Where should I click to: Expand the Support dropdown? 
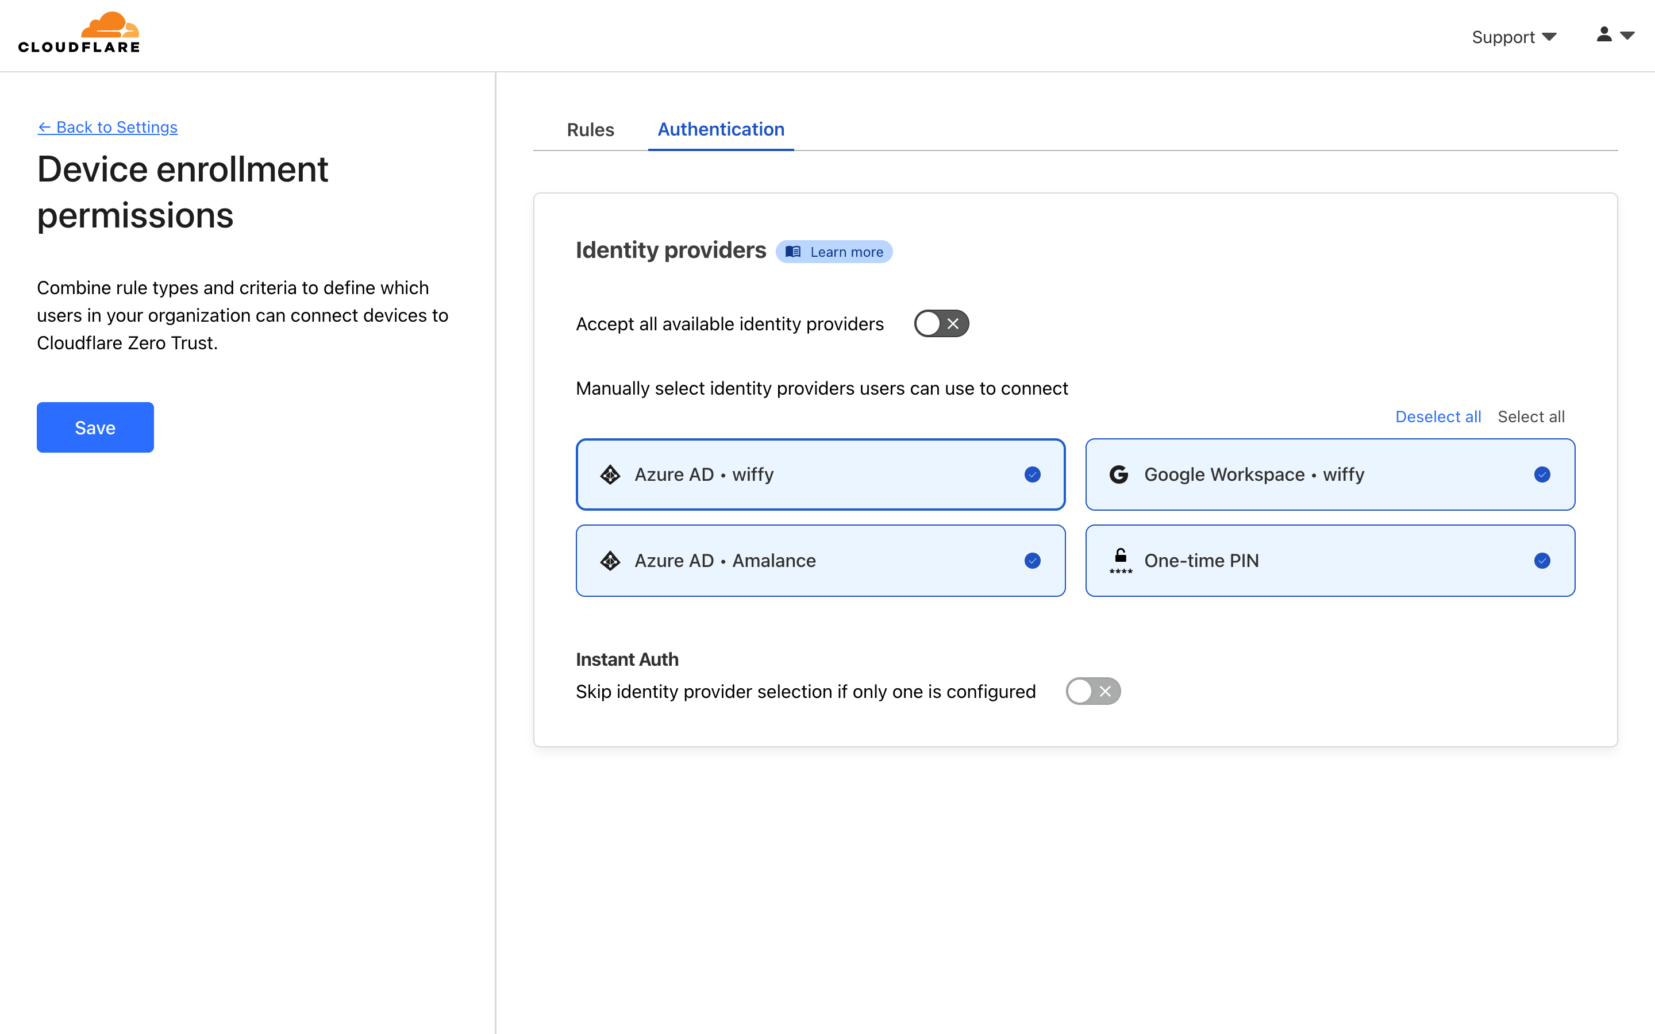click(1514, 37)
